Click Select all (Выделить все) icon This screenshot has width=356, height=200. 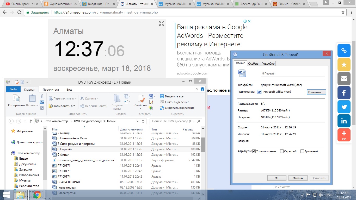point(162,96)
